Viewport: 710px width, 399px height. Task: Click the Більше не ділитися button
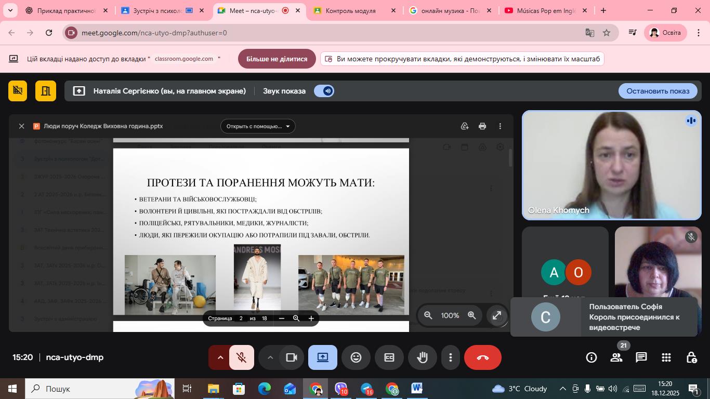pyautogui.click(x=277, y=59)
